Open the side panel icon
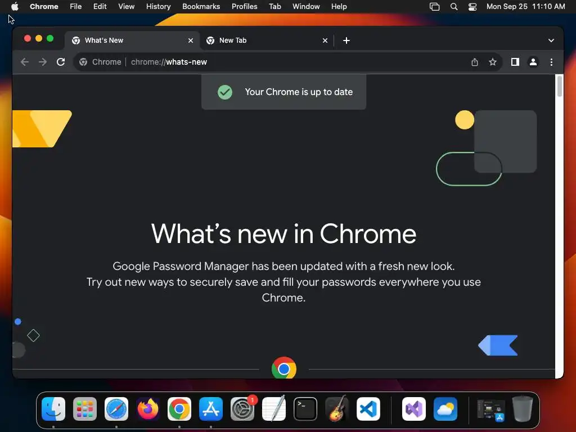Viewport: 576px width, 432px height. pyautogui.click(x=515, y=62)
